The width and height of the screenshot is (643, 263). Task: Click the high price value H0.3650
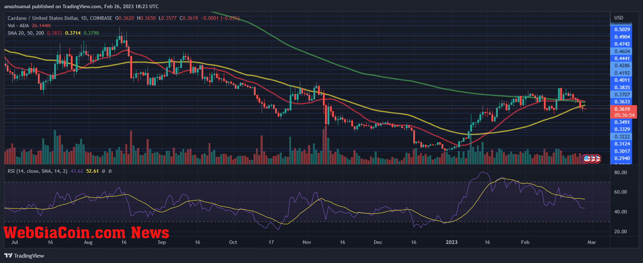[146, 18]
